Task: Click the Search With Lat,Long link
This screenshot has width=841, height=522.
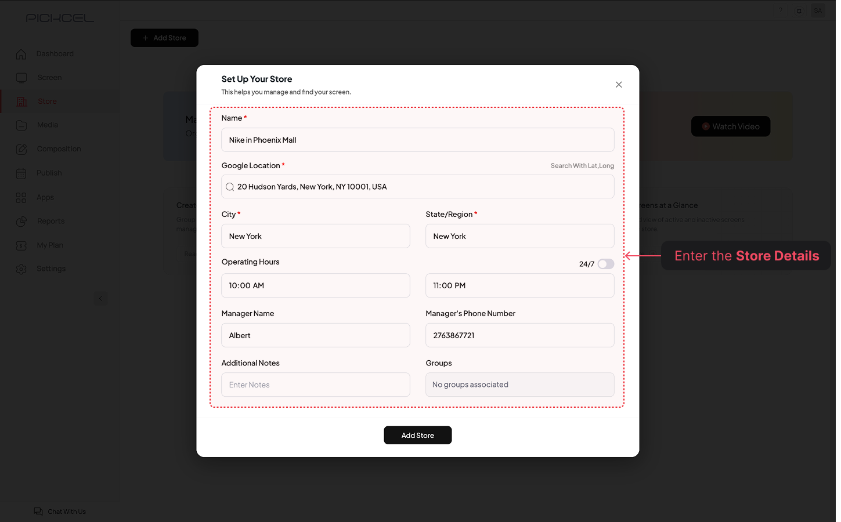Action: pos(582,166)
